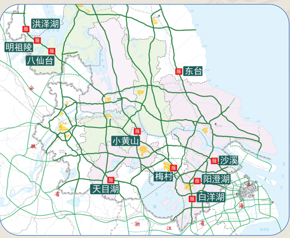Click the red 服 marker above 天目湖
Image resolution: width=290 pixels, height=238 pixels.
click(111, 180)
